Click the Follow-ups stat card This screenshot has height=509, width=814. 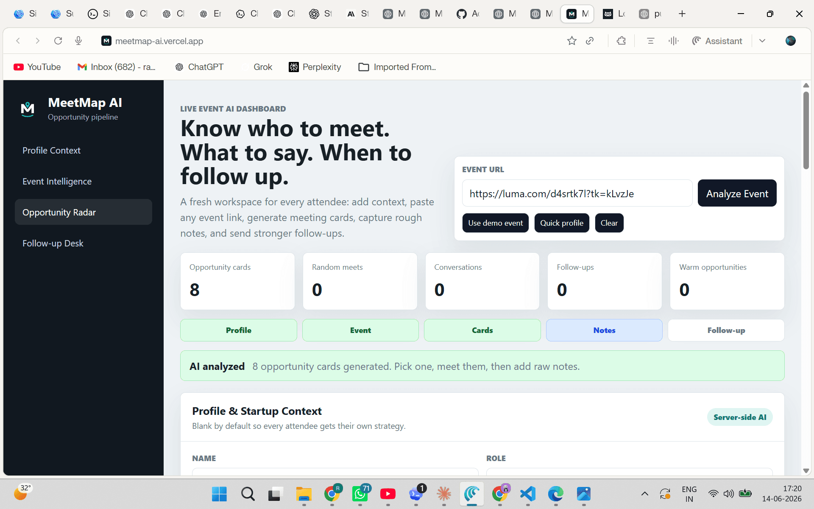[605, 281]
